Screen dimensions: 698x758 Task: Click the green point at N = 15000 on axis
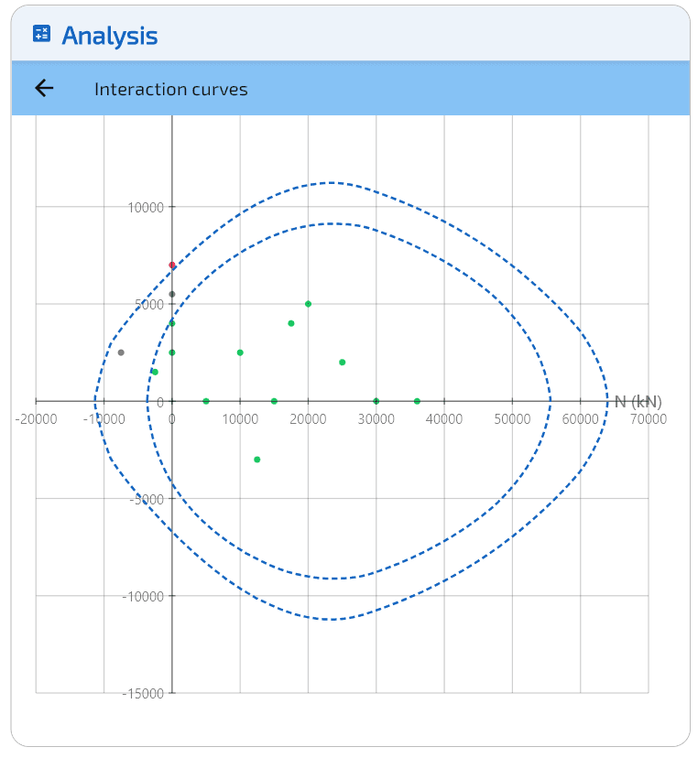274,401
